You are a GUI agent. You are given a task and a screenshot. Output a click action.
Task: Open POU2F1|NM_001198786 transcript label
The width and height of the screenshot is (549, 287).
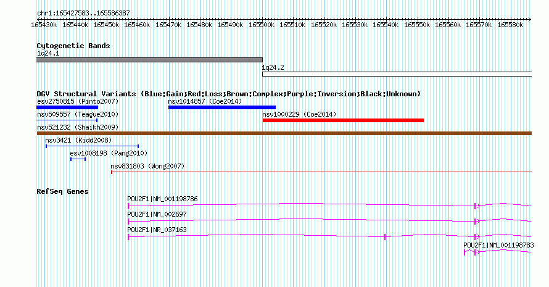[x=162, y=199]
